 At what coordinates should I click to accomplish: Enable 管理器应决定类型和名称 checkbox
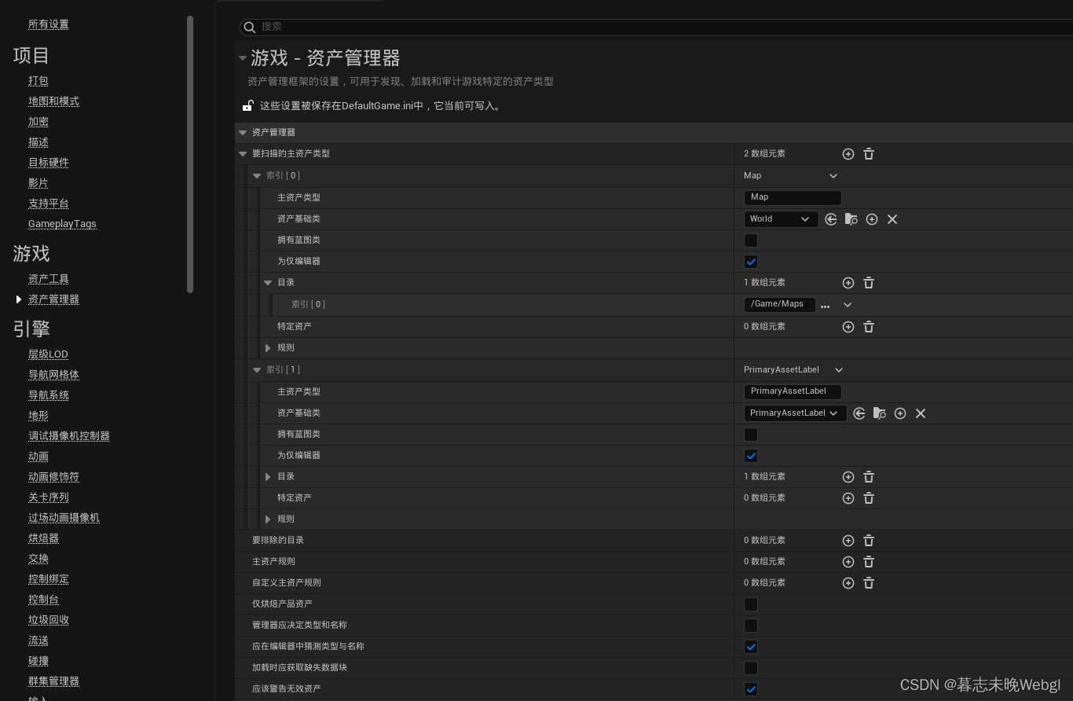point(751,626)
